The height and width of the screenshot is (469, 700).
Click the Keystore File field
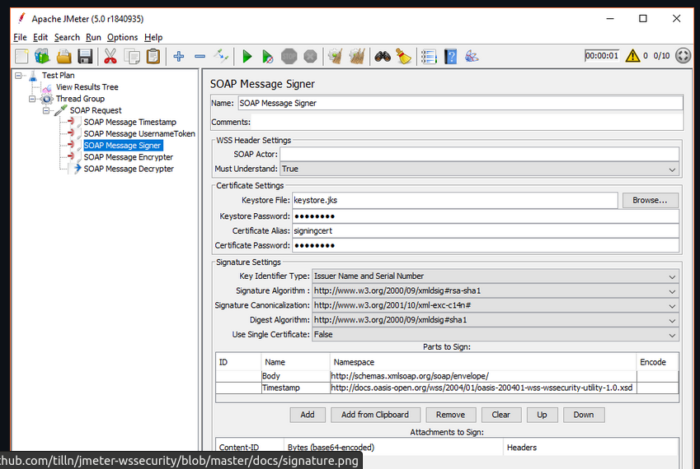[455, 201]
